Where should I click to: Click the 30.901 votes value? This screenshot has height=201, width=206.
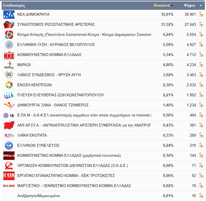pos(190,14)
